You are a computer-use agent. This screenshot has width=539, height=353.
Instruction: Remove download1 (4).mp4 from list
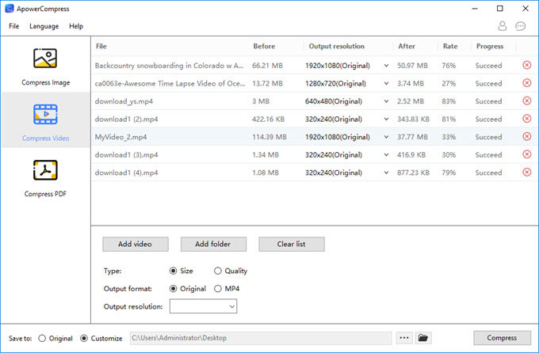[x=526, y=172]
